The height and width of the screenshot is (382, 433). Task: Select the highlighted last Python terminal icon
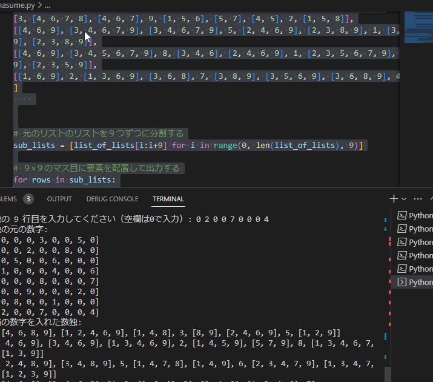pyautogui.click(x=402, y=283)
